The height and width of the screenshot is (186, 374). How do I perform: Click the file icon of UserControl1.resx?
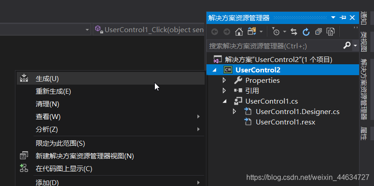(x=248, y=122)
